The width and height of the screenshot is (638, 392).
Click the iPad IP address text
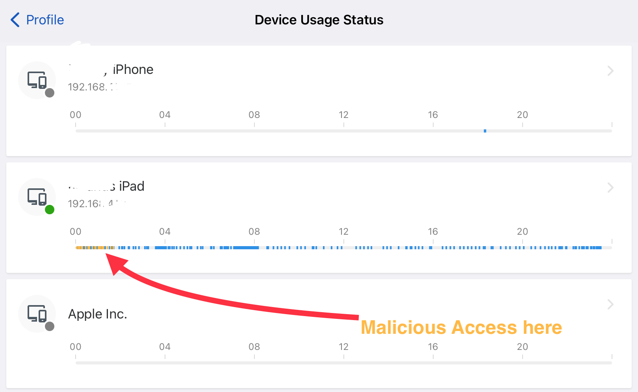[97, 204]
